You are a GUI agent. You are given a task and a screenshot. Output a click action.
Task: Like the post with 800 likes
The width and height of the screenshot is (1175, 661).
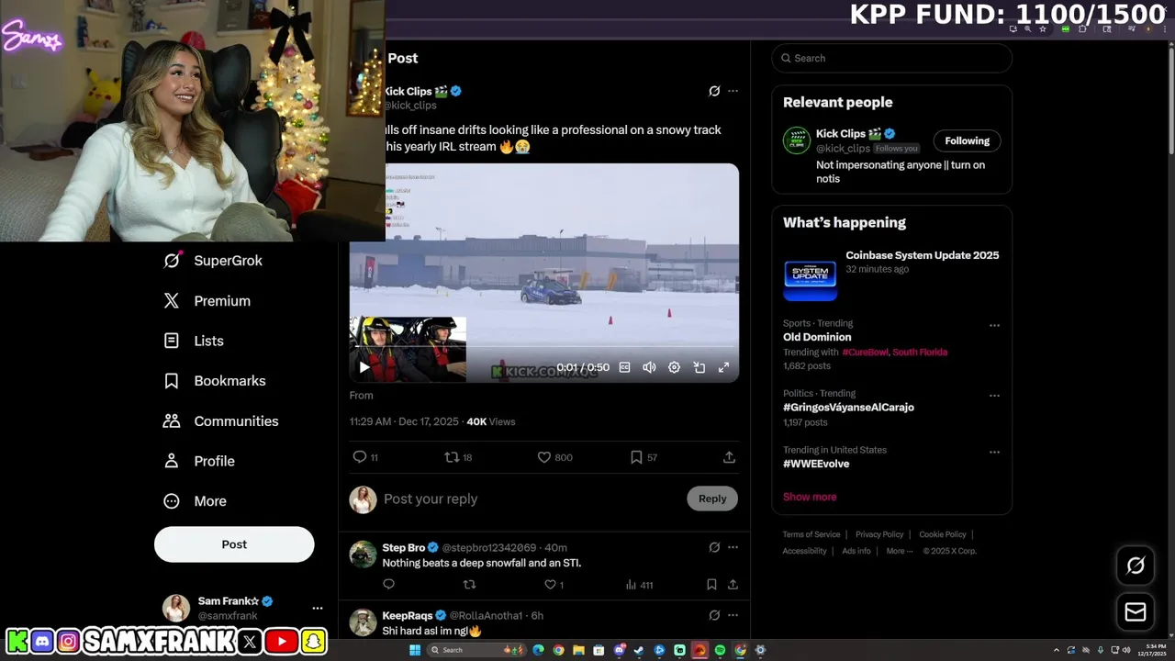tap(554, 457)
